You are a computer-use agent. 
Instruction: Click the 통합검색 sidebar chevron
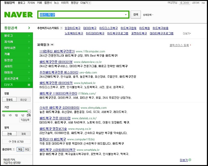tap(29, 28)
